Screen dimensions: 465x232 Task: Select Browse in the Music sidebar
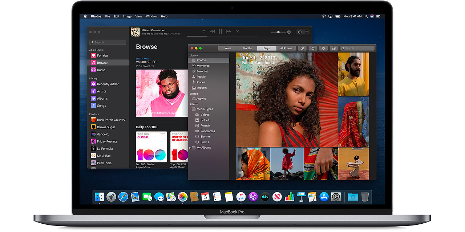(x=109, y=63)
